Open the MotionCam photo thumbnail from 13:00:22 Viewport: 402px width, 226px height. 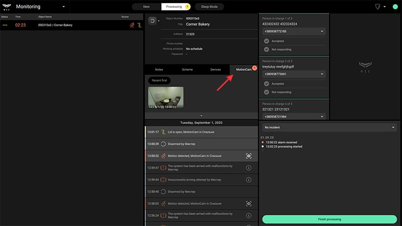pos(166,97)
